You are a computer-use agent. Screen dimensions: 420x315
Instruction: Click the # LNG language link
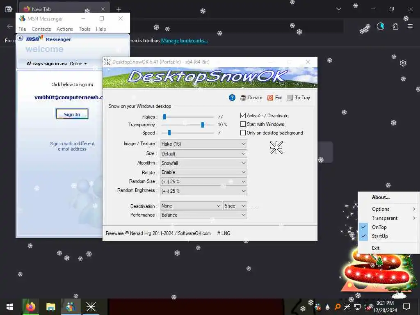point(224,233)
